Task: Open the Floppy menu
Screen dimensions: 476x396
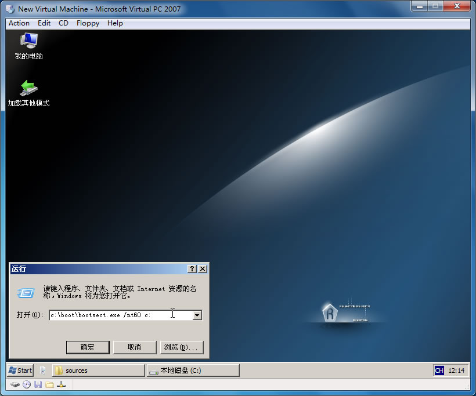Action: [87, 23]
